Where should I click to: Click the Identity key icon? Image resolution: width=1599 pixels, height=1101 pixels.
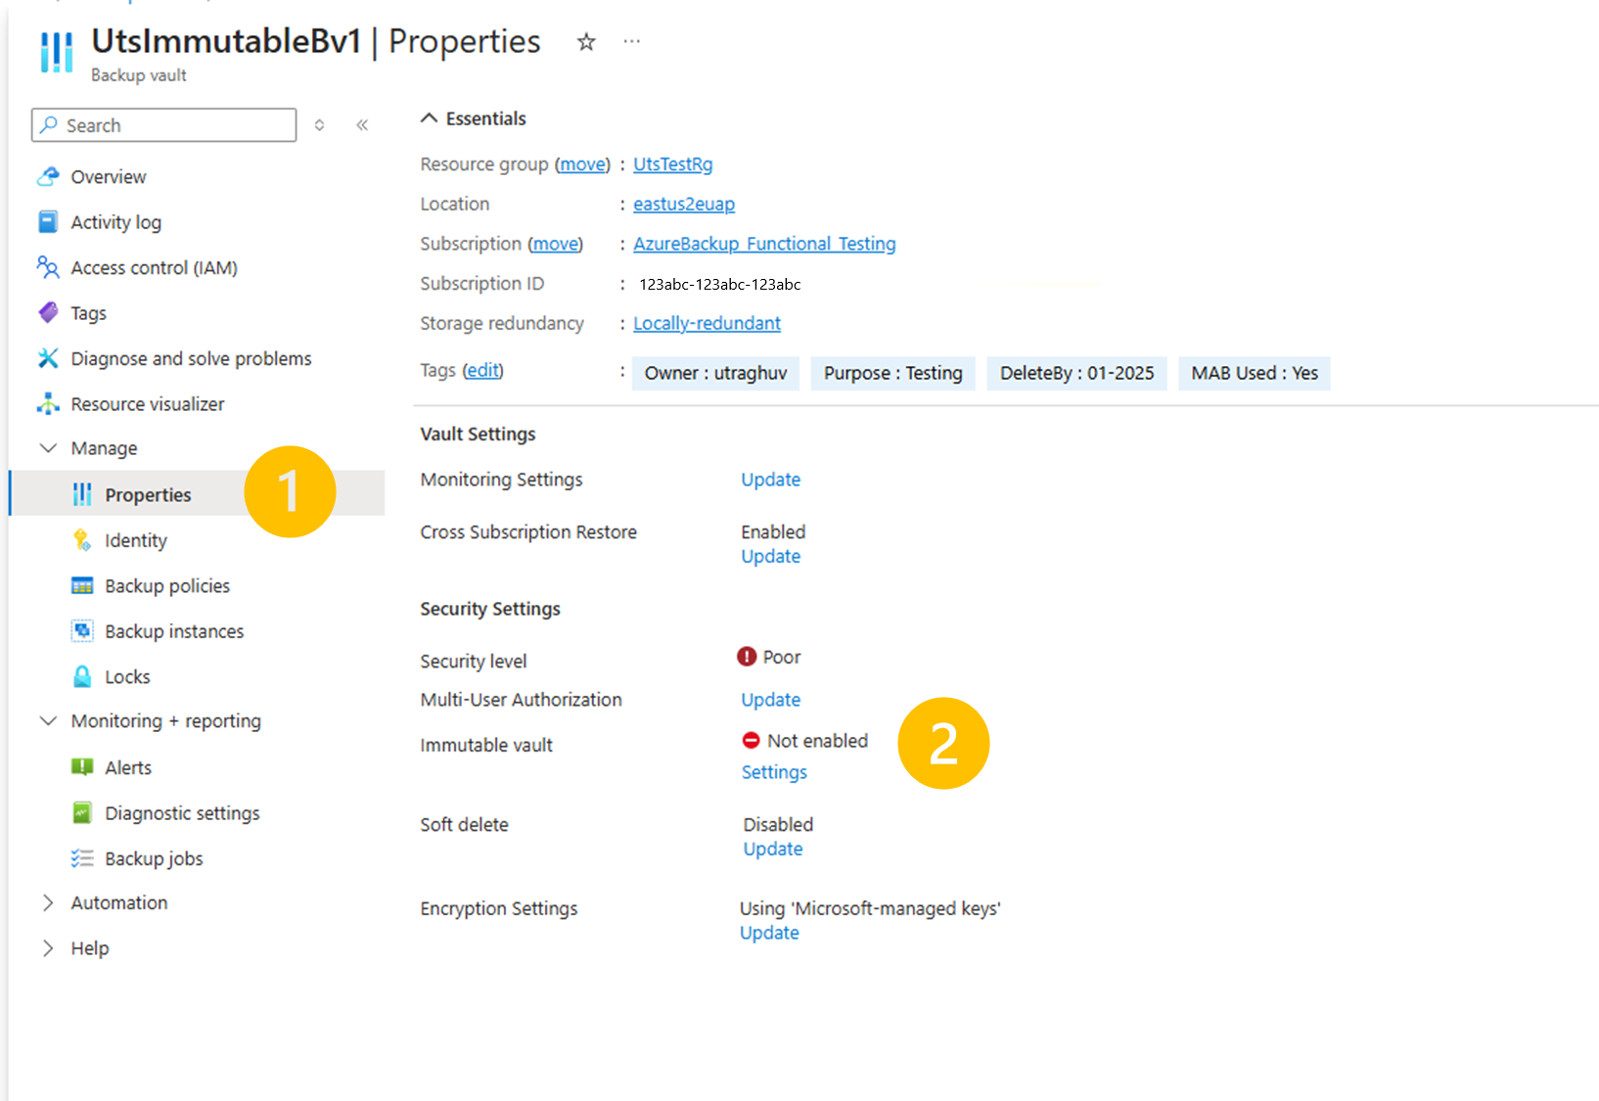coord(82,540)
